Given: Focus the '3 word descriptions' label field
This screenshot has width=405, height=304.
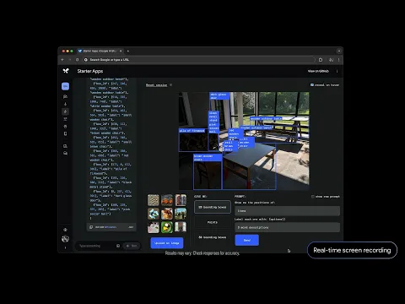Looking at the screenshot, I should pyautogui.click(x=287, y=227).
